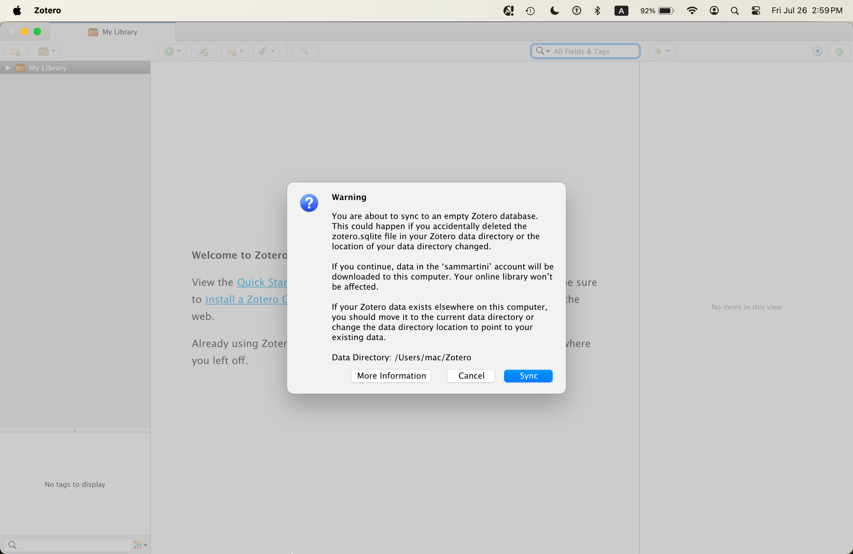
Task: Open the New Note dropdown
Action: pos(235,52)
